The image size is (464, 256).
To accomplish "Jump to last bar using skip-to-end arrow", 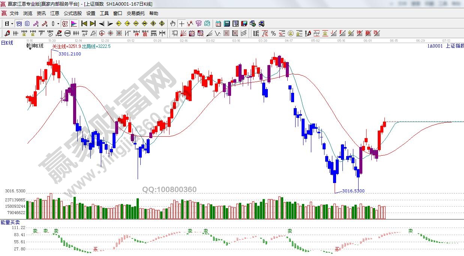I will [93, 24].
